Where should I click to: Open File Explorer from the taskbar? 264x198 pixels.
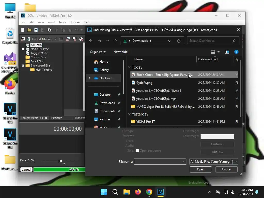tap(126, 192)
